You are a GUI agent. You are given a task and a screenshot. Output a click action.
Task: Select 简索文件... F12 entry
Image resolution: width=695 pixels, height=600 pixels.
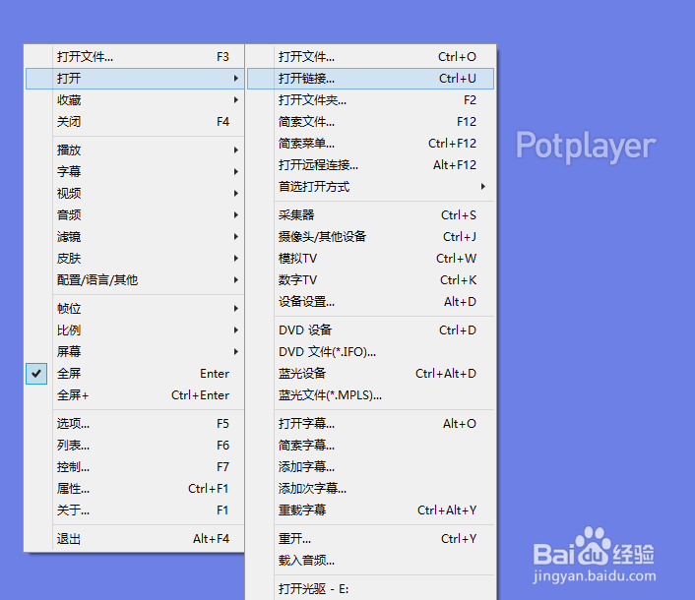click(370, 122)
